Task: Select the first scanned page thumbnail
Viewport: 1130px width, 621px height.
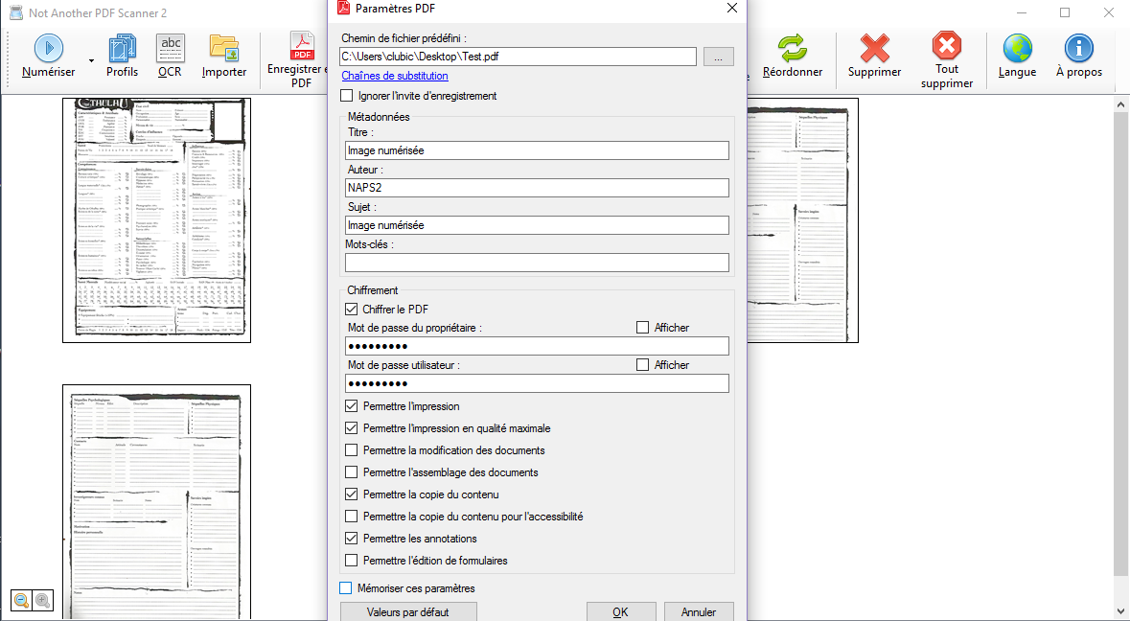Action: 156,218
